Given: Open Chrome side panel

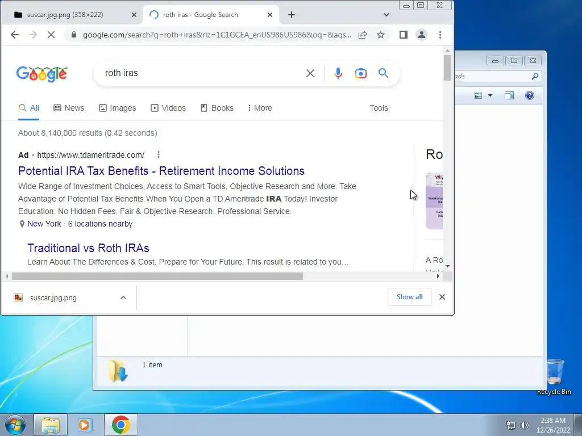Looking at the screenshot, I should click(x=404, y=35).
